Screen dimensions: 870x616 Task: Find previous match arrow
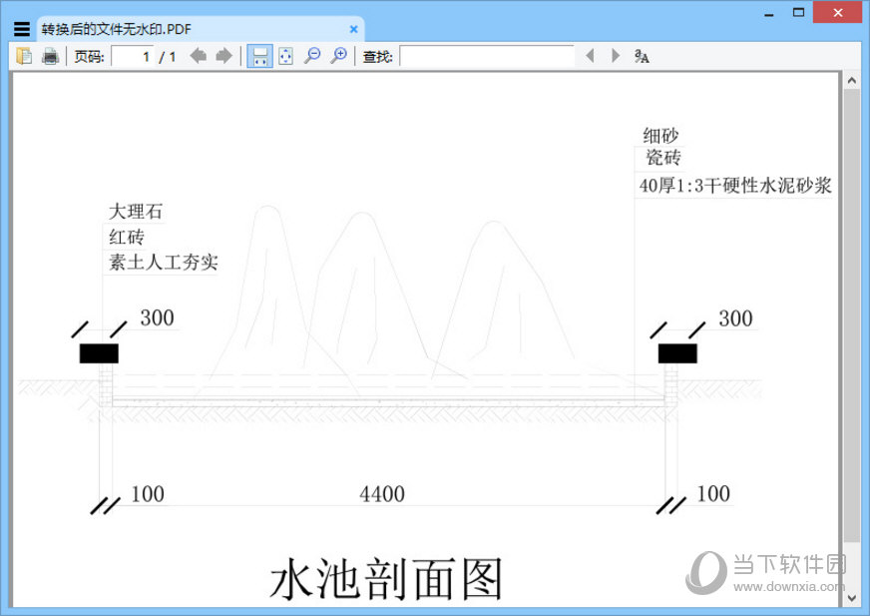click(590, 56)
